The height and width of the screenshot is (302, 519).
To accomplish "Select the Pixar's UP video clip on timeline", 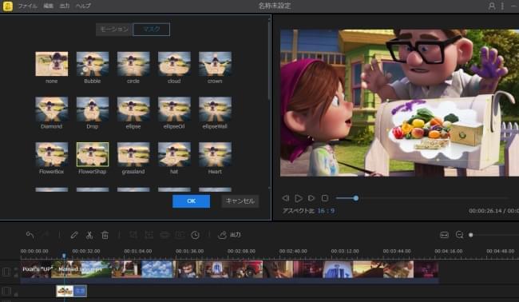I will pyautogui.click(x=229, y=272).
